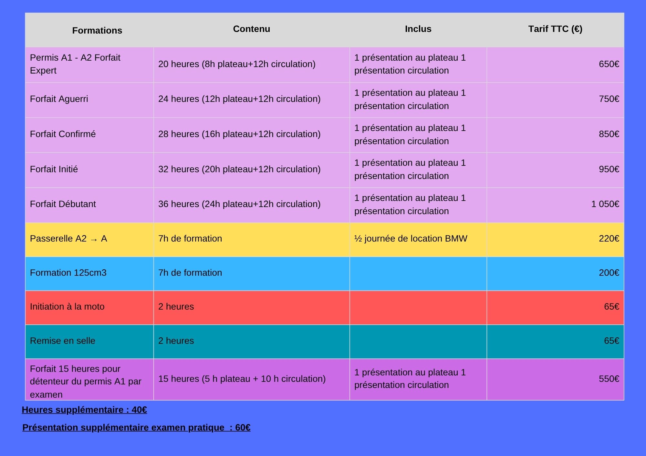Click the Inclus cell in the Forfait Confirmé row
646x456 pixels.
(418, 134)
